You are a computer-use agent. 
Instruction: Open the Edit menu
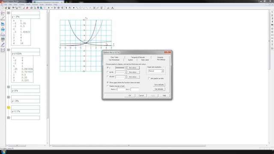point(10,4)
